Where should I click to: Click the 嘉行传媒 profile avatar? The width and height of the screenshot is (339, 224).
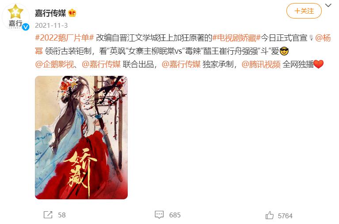click(x=15, y=17)
